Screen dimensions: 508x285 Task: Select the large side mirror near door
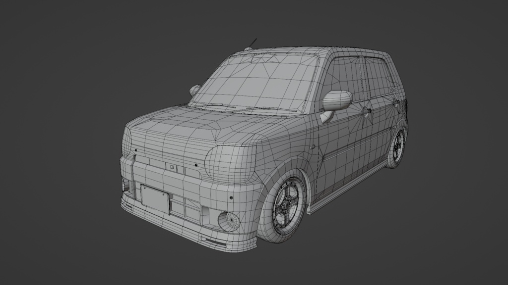point(337,101)
